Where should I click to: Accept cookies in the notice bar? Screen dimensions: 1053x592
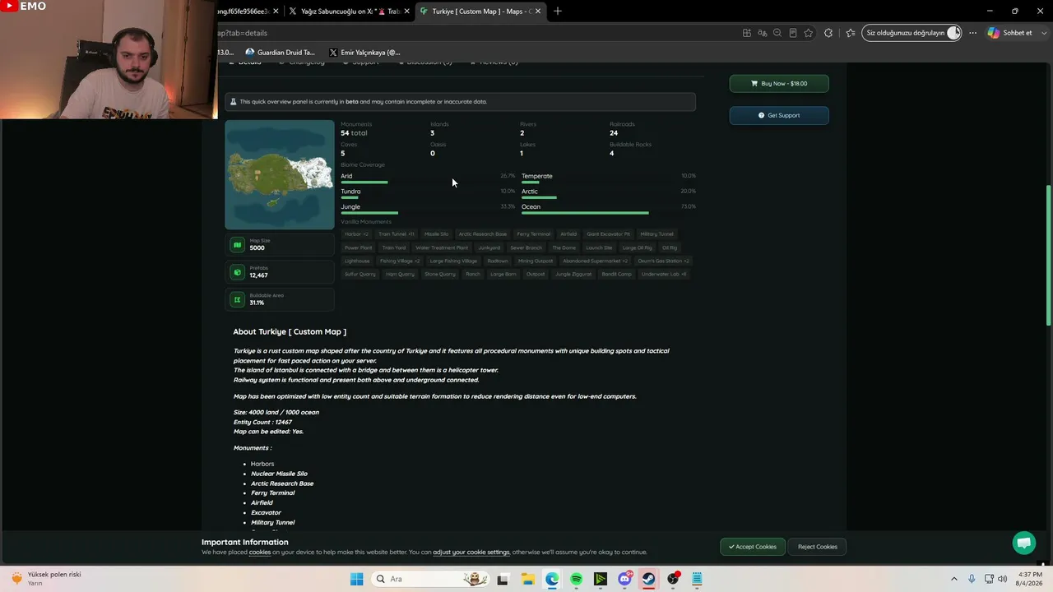[x=752, y=547]
